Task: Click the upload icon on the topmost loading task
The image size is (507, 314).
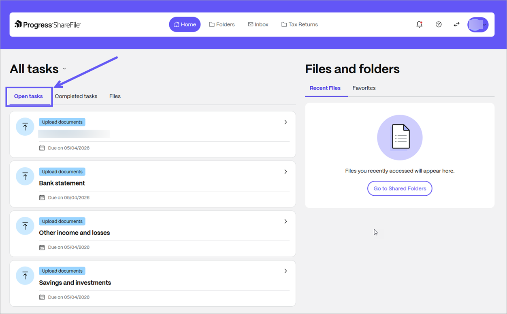Action: [x=25, y=126]
